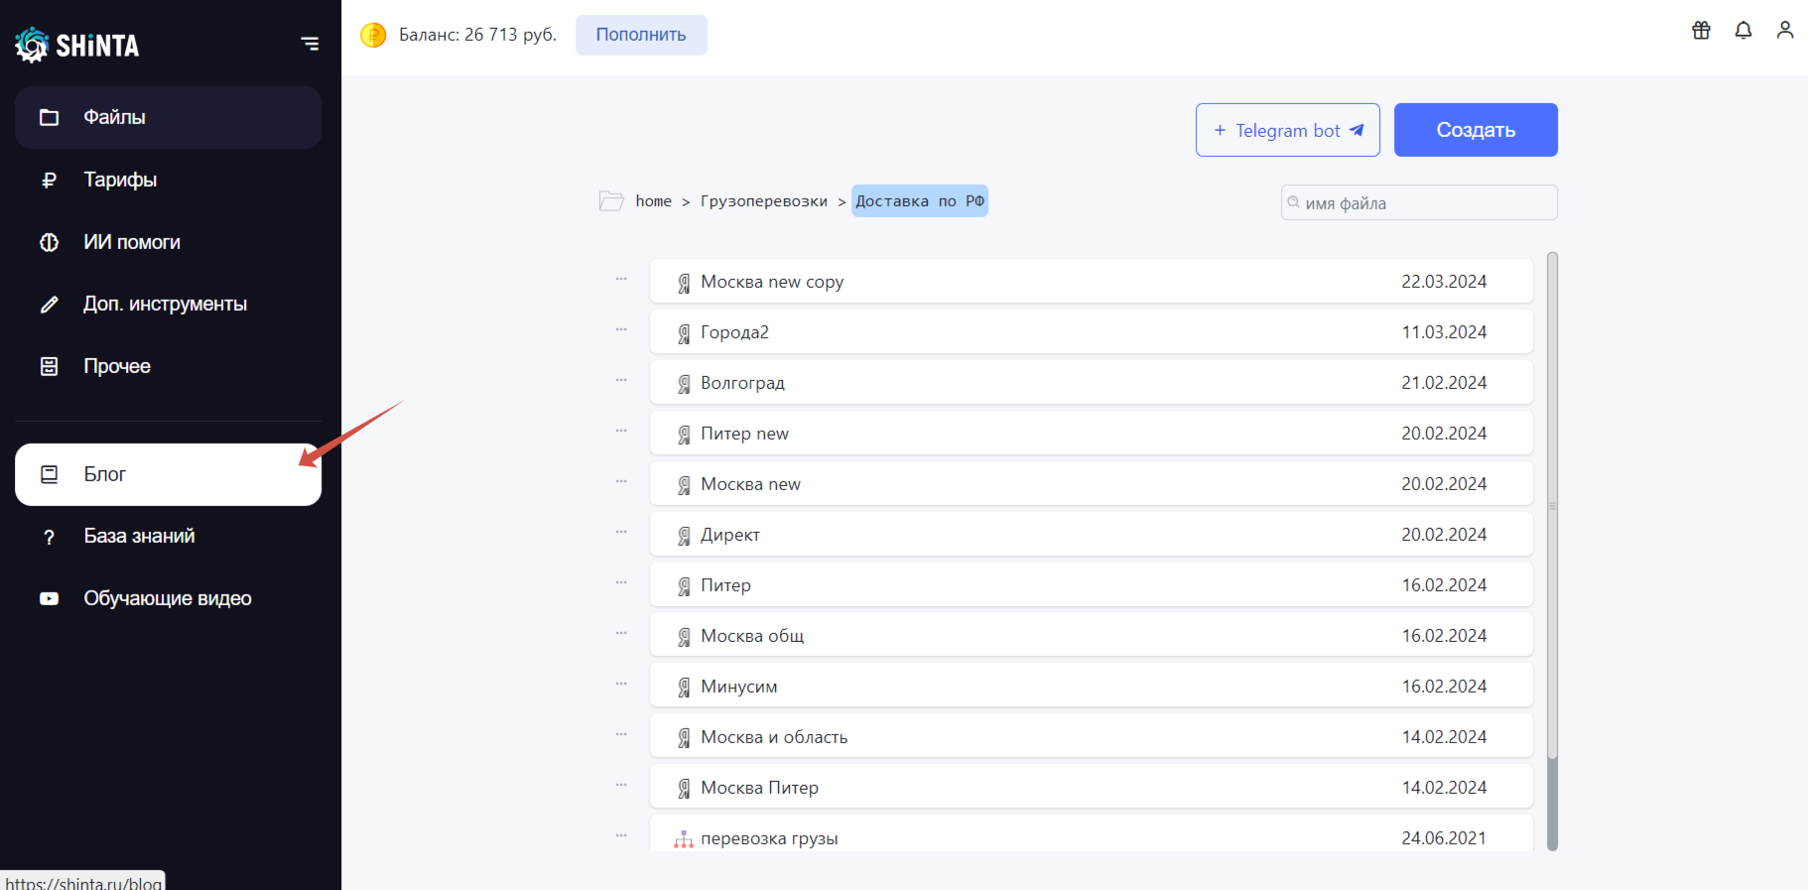Open the three-dot menu for Волгоград
This screenshot has height=890, width=1808.
(x=621, y=380)
